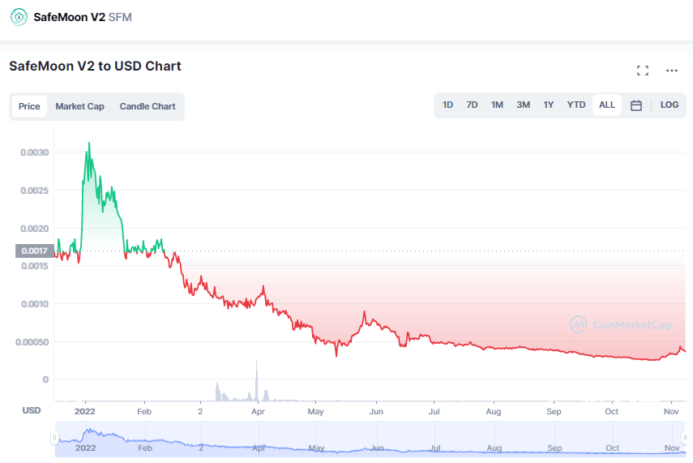Viewport: 693px width, 463px height.
Task: Open the calendar date range picker
Action: coord(636,105)
